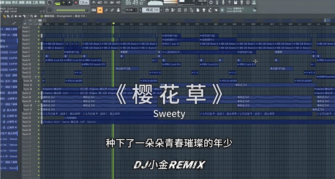Viewport: 335px width, 179px height.
Task: Toggle the note/clip grouping link icon
Action: [x=112, y=10]
